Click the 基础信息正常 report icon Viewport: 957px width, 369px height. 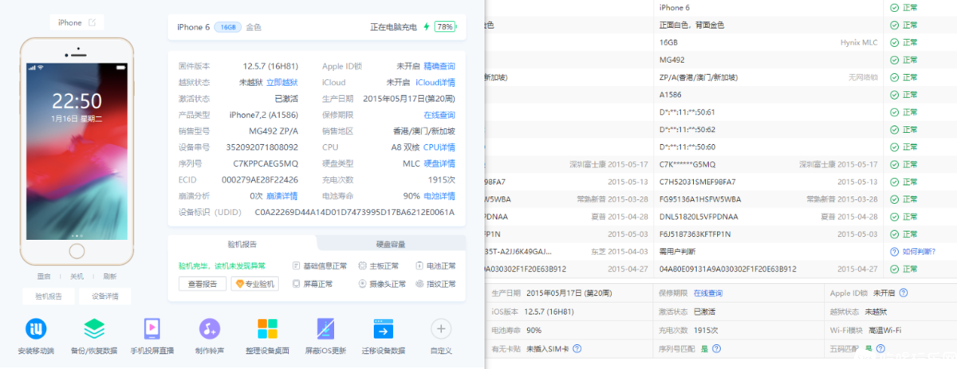[x=296, y=265]
